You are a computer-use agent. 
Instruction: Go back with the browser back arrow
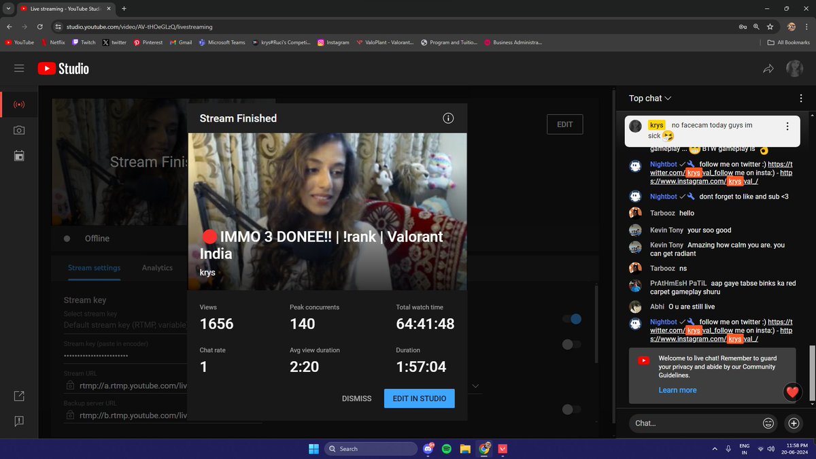click(x=8, y=27)
